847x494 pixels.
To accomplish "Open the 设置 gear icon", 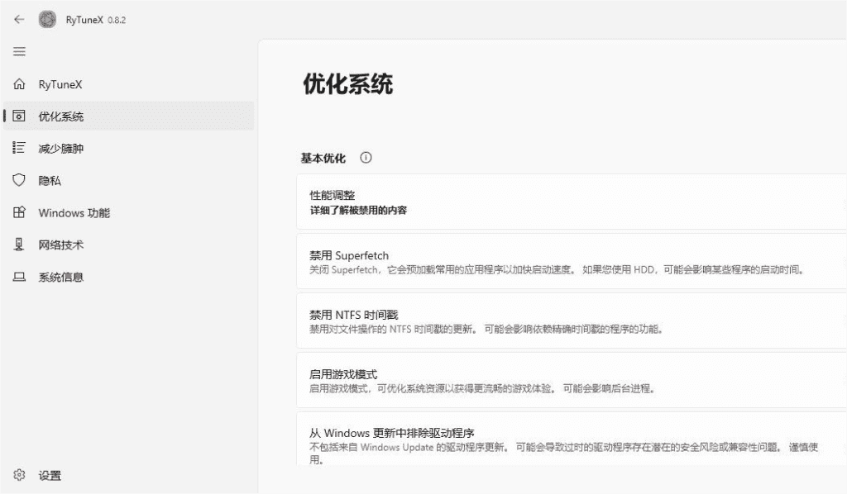I will point(19,475).
